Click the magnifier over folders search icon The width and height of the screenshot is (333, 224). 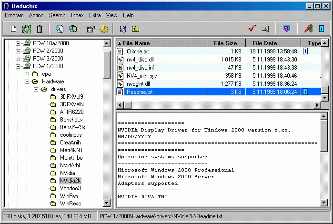tap(73, 29)
